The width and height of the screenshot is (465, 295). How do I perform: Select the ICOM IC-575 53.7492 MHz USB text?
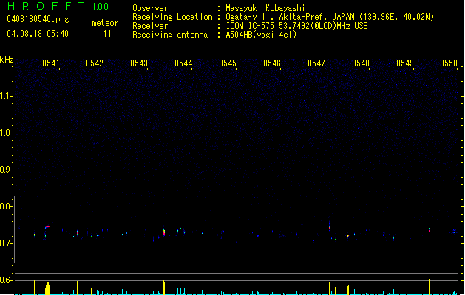[x=296, y=26]
